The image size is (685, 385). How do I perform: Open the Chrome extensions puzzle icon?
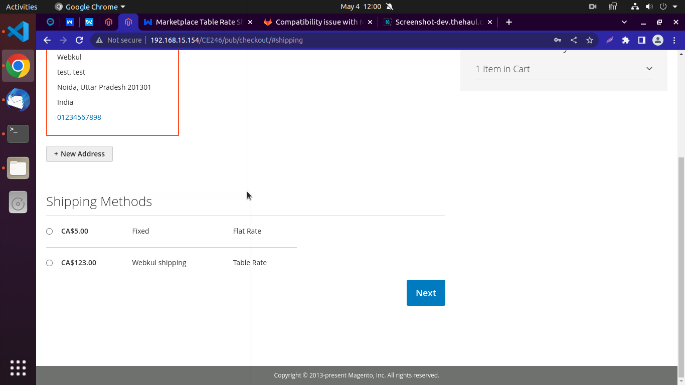(625, 40)
